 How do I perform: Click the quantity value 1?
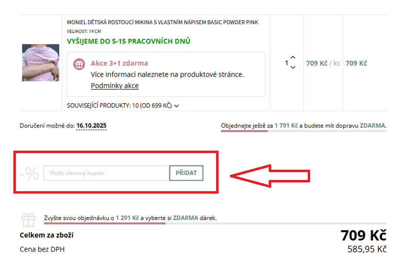[286, 63]
